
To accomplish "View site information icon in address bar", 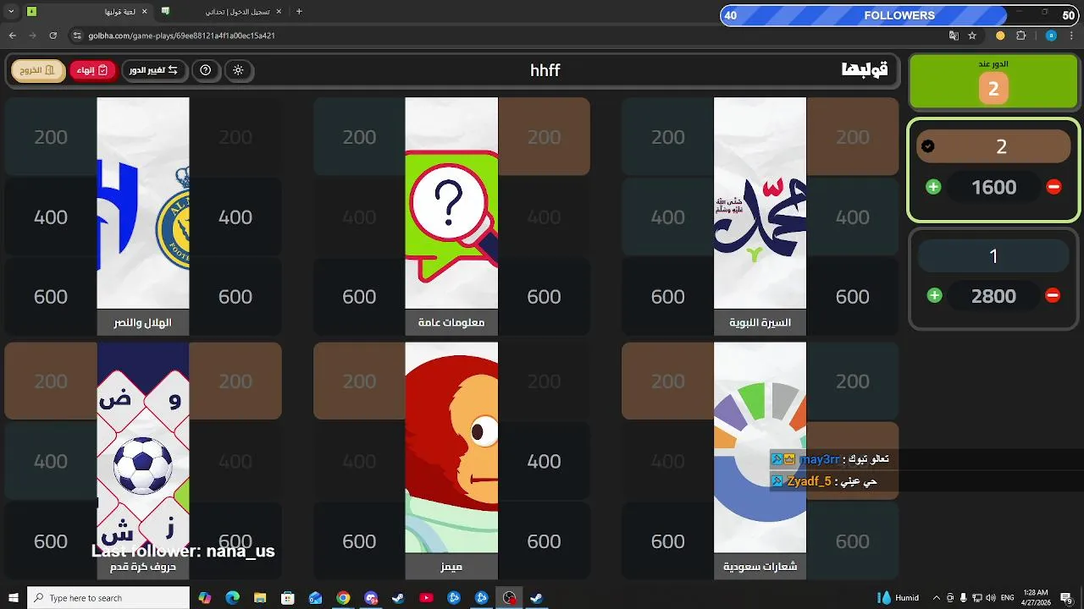I will click(77, 36).
